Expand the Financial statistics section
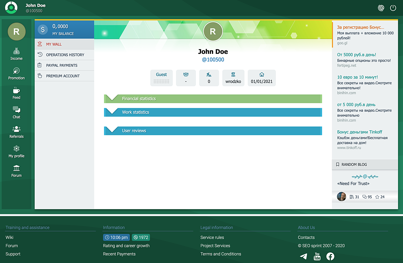This screenshot has width=403, height=263. pyautogui.click(x=213, y=99)
